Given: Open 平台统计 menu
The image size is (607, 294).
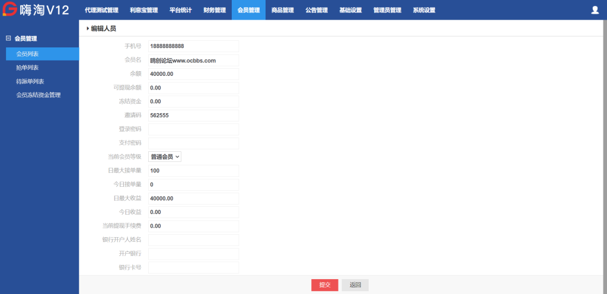Looking at the screenshot, I should [180, 10].
